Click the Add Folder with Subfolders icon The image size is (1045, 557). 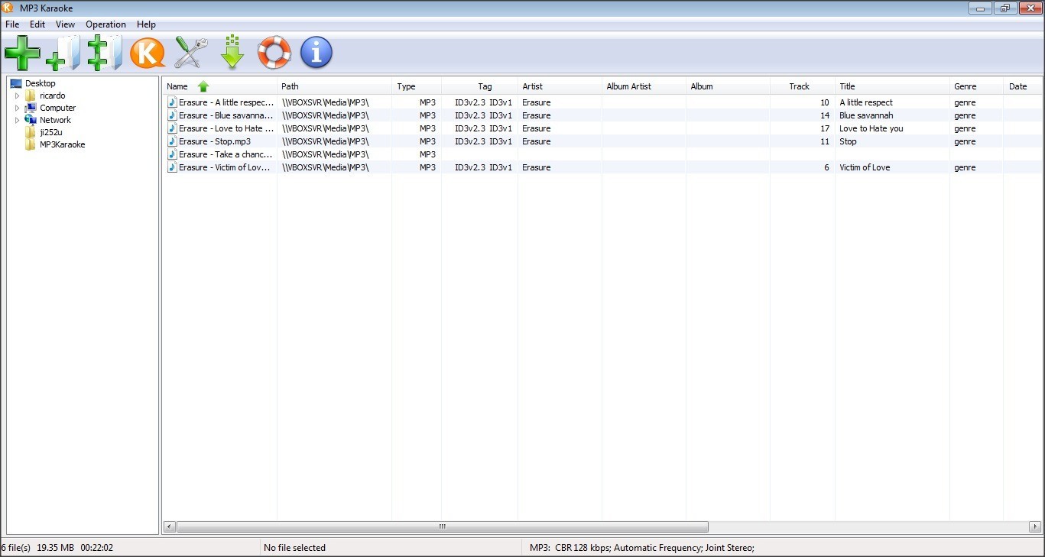tap(104, 52)
